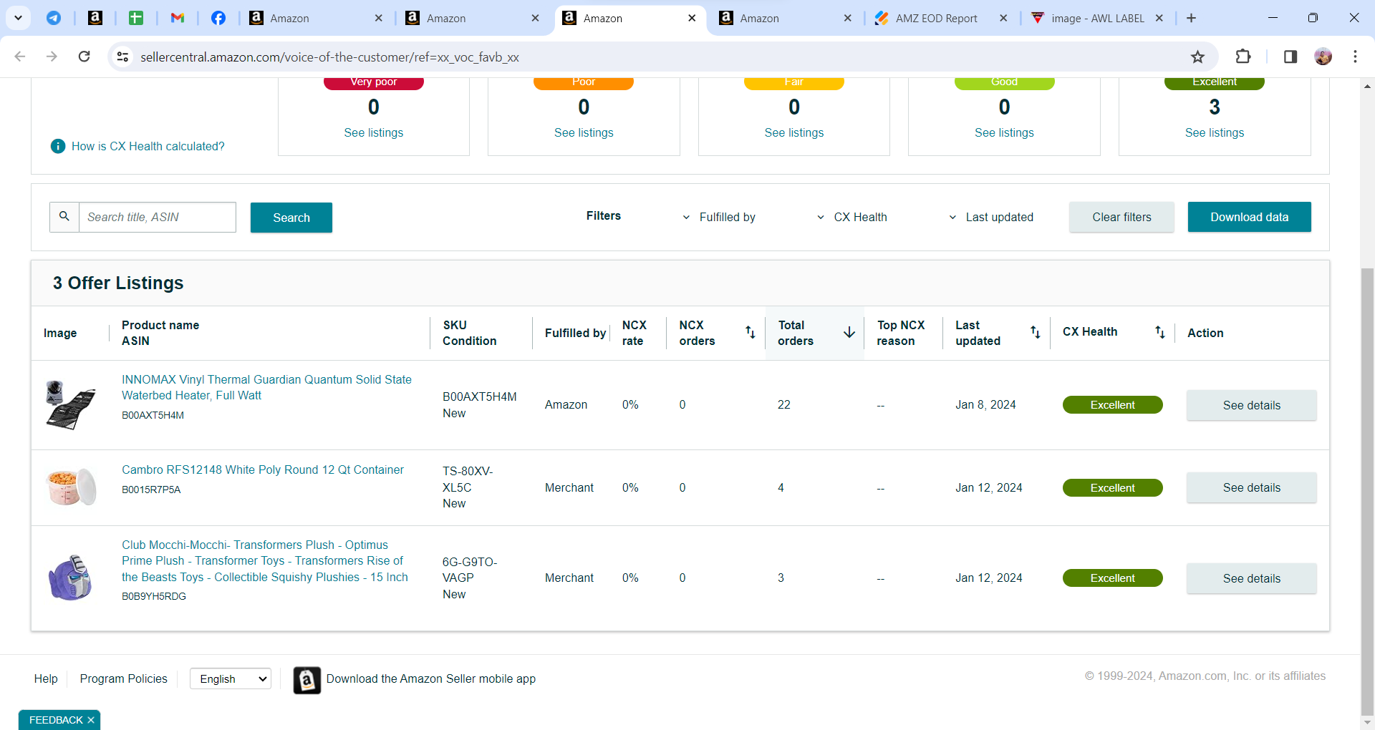Expand the Fulfilled by filter
1375x730 pixels.
pos(719,217)
